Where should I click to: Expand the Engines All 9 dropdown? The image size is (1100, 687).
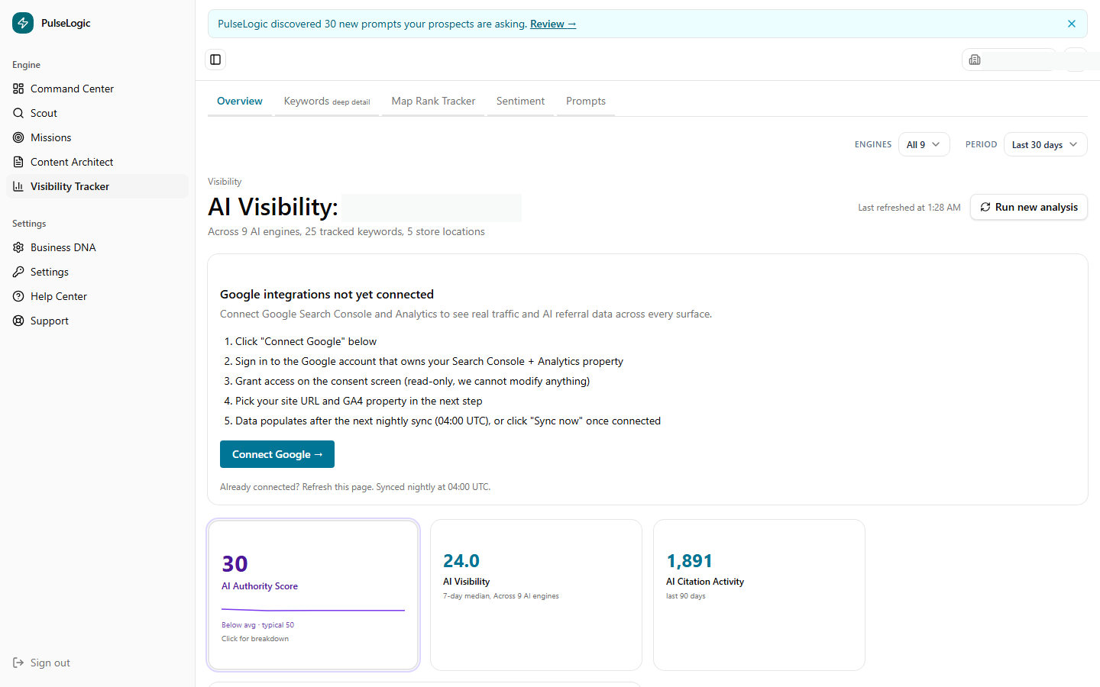[x=924, y=144]
